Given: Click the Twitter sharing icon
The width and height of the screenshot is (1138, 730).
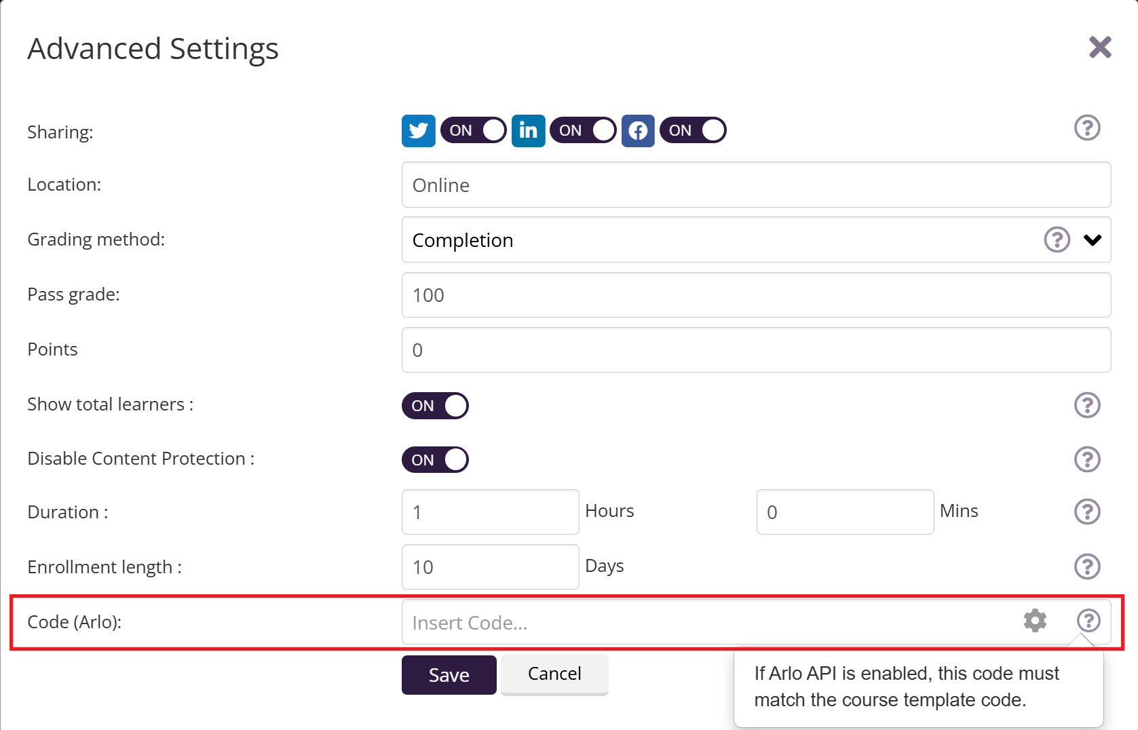Looking at the screenshot, I should [x=418, y=131].
